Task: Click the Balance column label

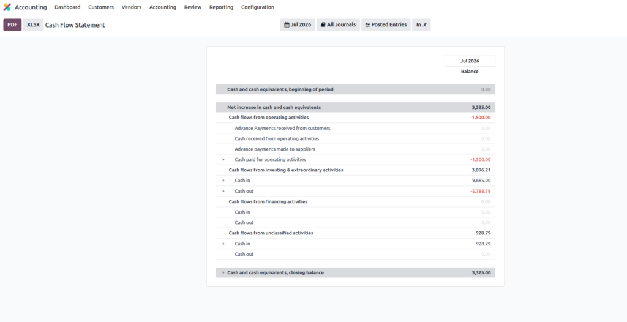Action: [x=470, y=72]
